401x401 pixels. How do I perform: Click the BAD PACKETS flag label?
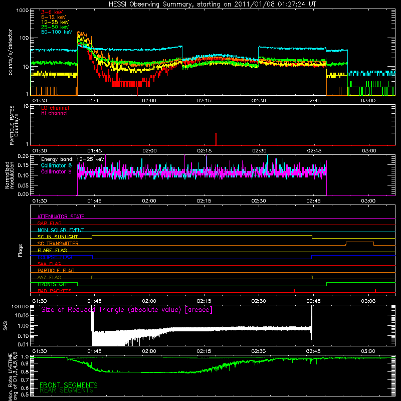55,291
